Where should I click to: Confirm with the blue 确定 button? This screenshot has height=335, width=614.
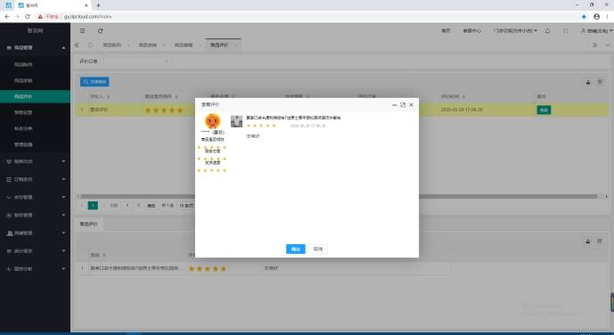[x=296, y=249]
